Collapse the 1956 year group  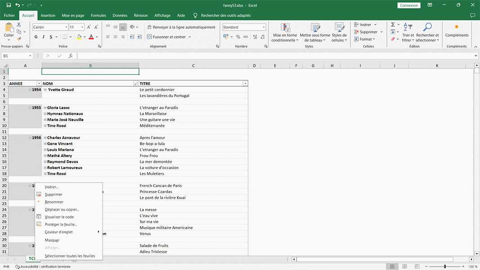point(30,138)
